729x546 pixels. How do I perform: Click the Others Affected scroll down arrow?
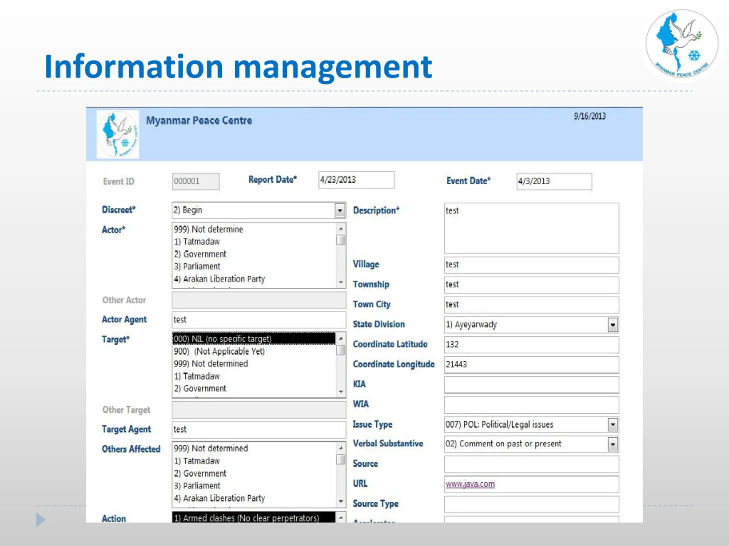(341, 502)
